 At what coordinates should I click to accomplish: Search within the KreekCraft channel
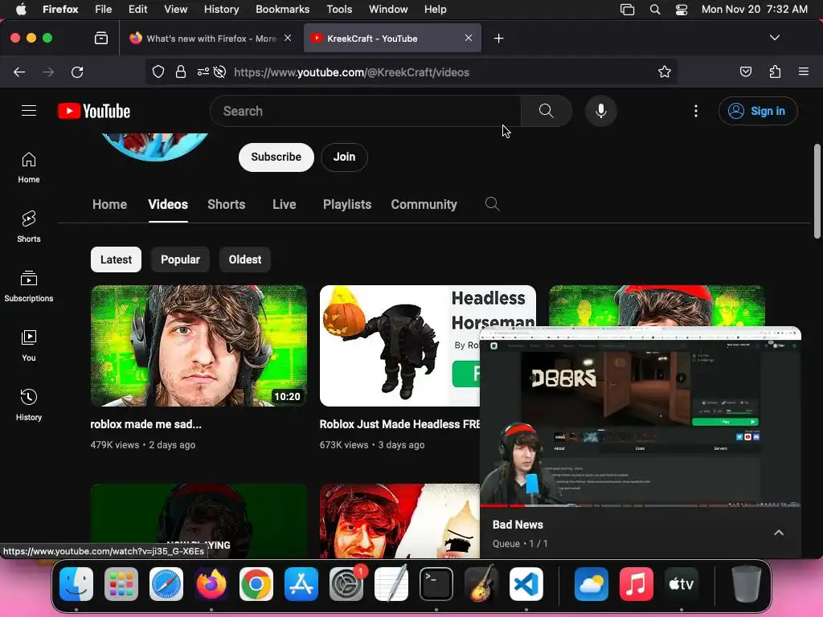pyautogui.click(x=492, y=204)
